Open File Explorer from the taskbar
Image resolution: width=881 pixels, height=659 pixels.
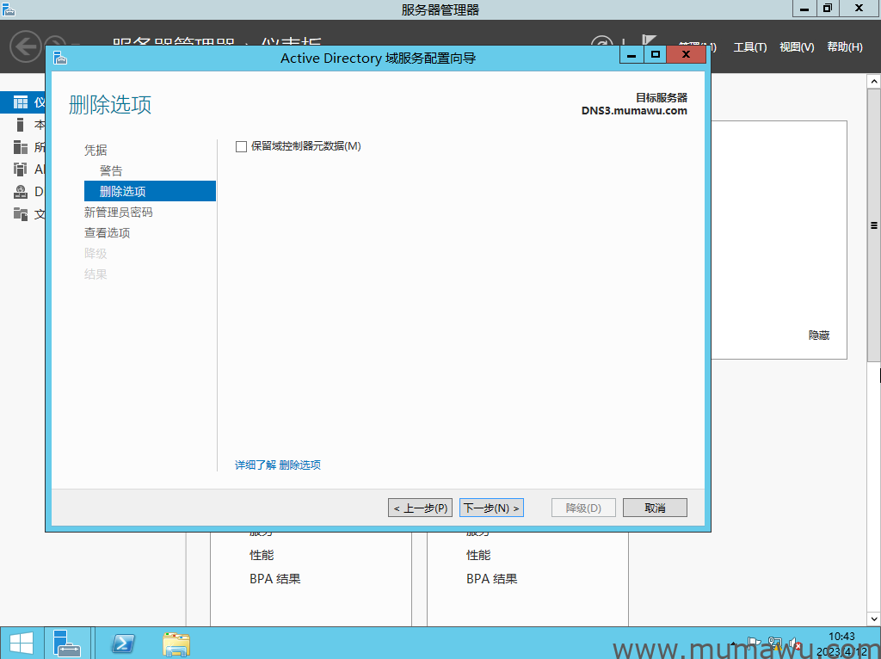[x=176, y=644]
